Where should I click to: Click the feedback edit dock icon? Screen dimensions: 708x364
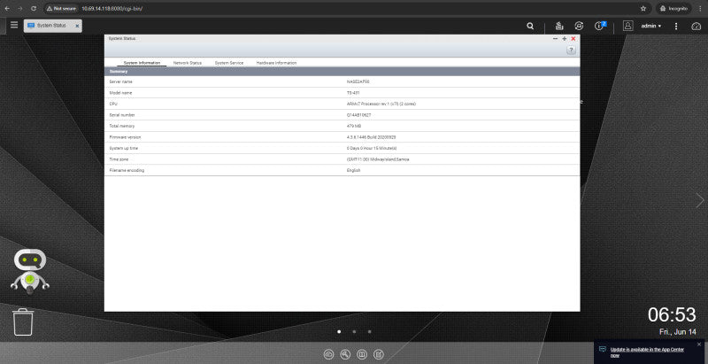click(379, 354)
